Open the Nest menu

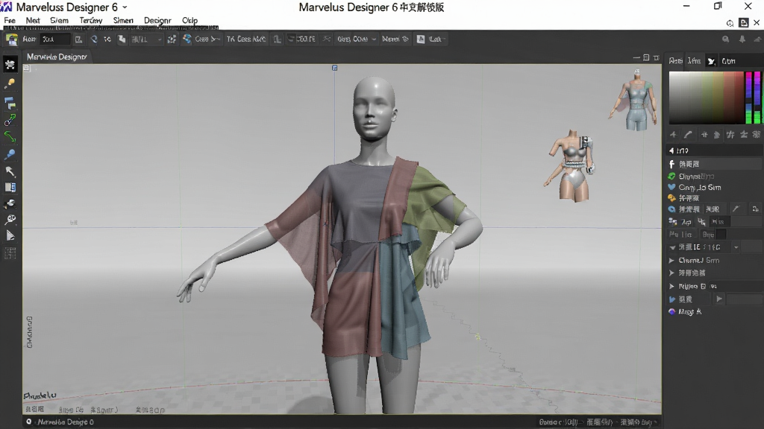(x=33, y=20)
